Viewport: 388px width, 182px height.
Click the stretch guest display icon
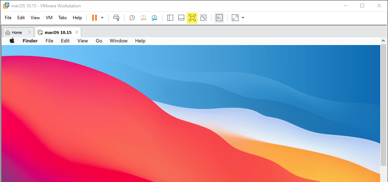pos(235,18)
